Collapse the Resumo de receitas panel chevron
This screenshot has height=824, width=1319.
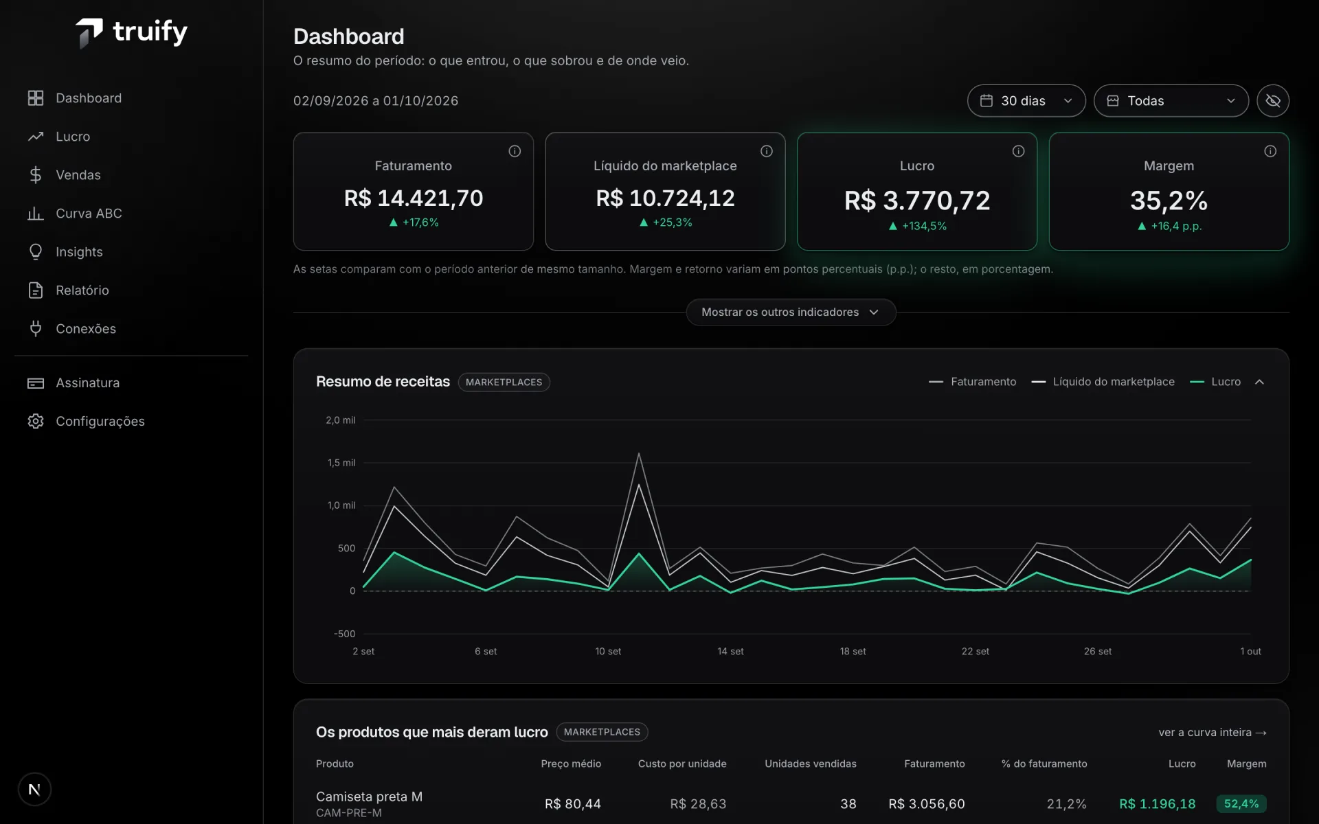(1259, 382)
